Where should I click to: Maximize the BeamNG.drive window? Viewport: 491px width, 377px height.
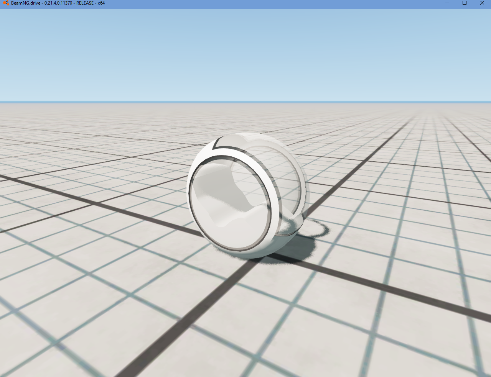coord(465,3)
